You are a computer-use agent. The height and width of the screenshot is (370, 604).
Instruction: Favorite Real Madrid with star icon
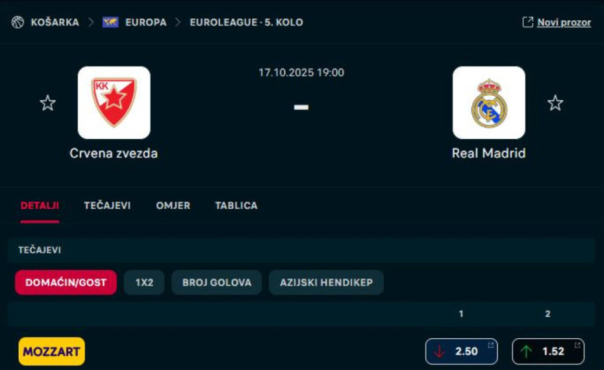point(555,103)
